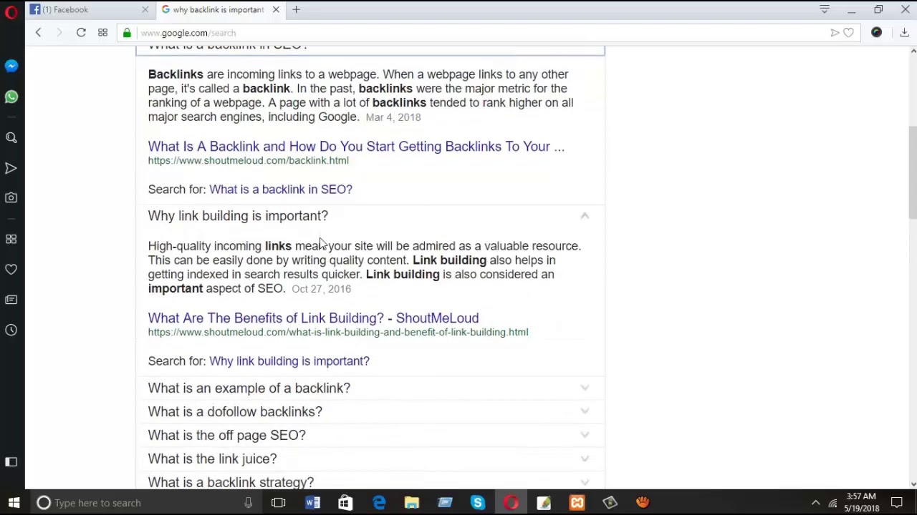Open WhatsApp in the Opera sidebar
The height and width of the screenshot is (515, 917).
coord(11,97)
